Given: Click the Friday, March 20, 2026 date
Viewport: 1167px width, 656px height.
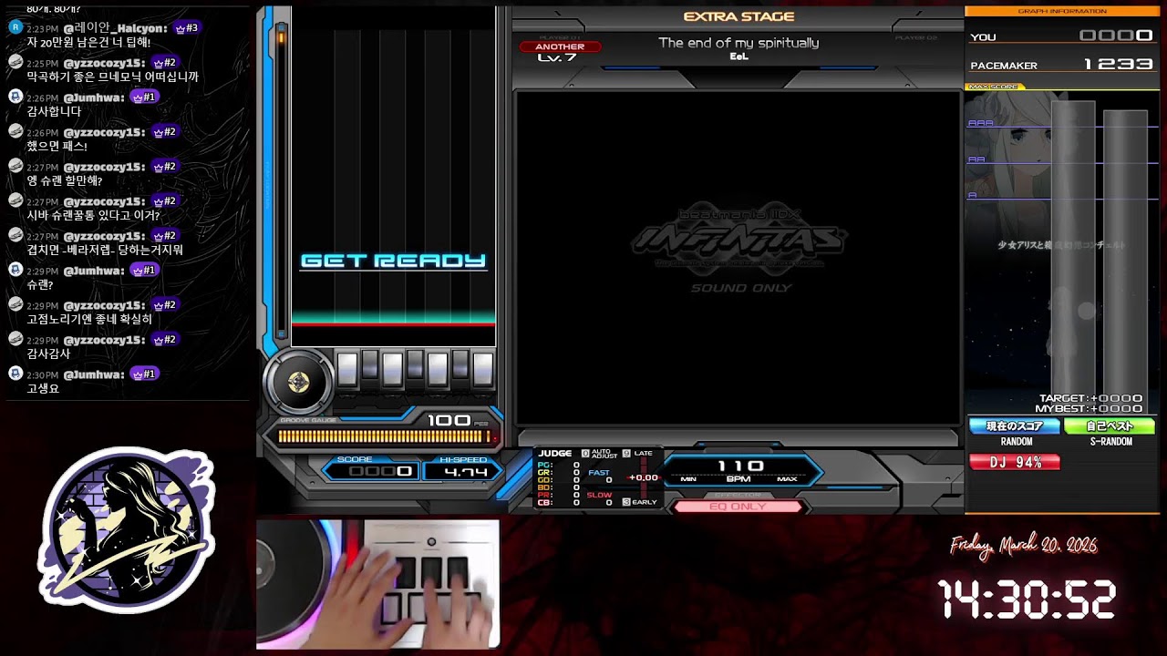Looking at the screenshot, I should 1023,546.
